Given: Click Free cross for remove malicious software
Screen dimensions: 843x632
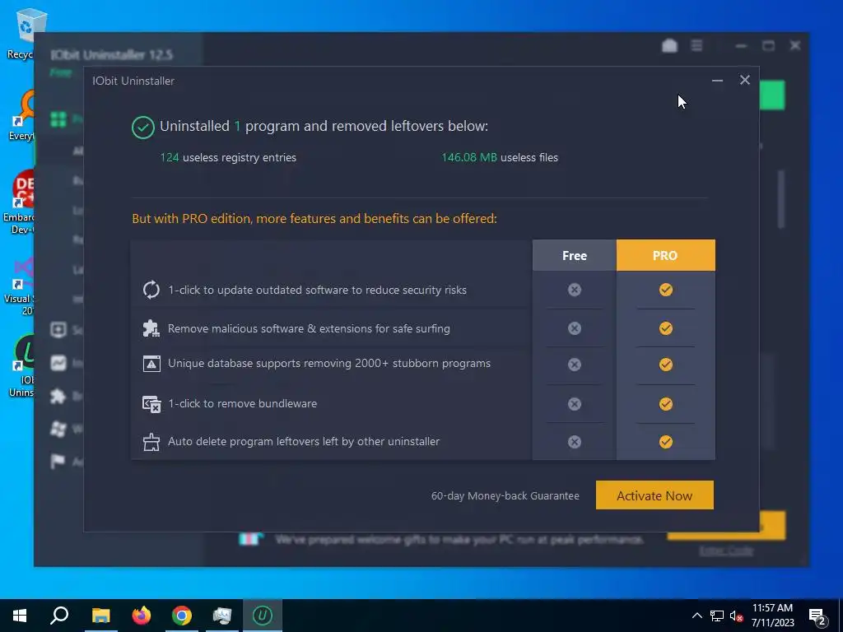Looking at the screenshot, I should pos(574,328).
